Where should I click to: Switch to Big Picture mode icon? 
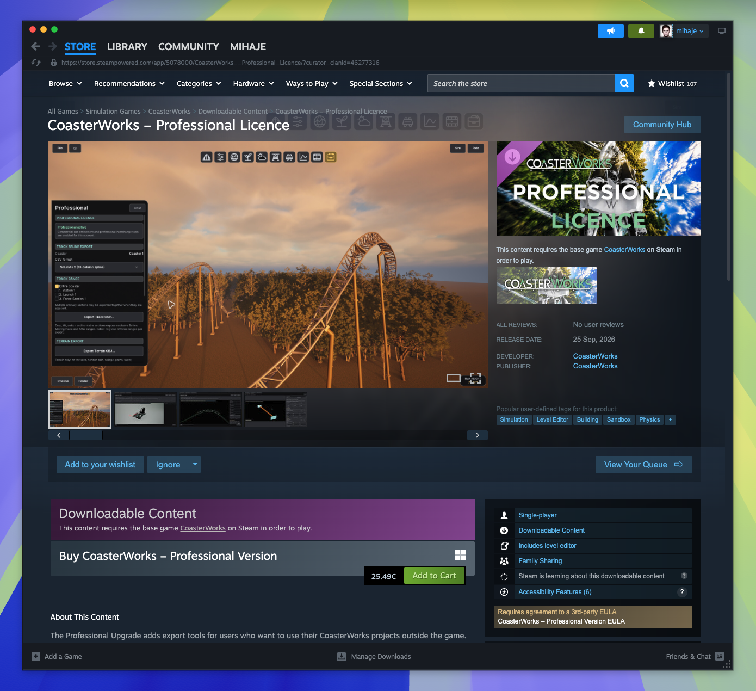click(722, 31)
